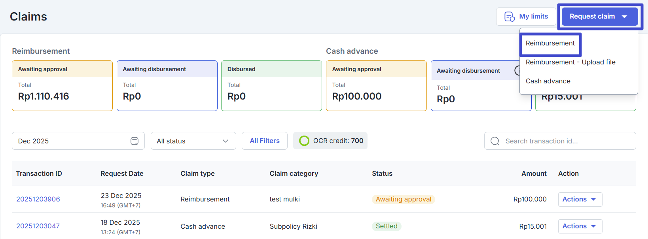The width and height of the screenshot is (648, 239).
Task: Click the My limits document icon
Action: 509,17
